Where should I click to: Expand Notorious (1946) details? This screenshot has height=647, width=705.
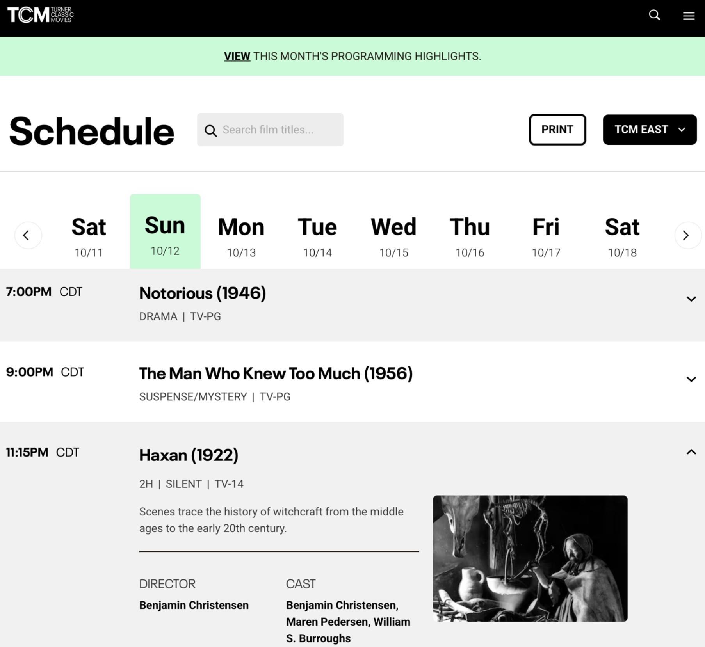pos(691,299)
